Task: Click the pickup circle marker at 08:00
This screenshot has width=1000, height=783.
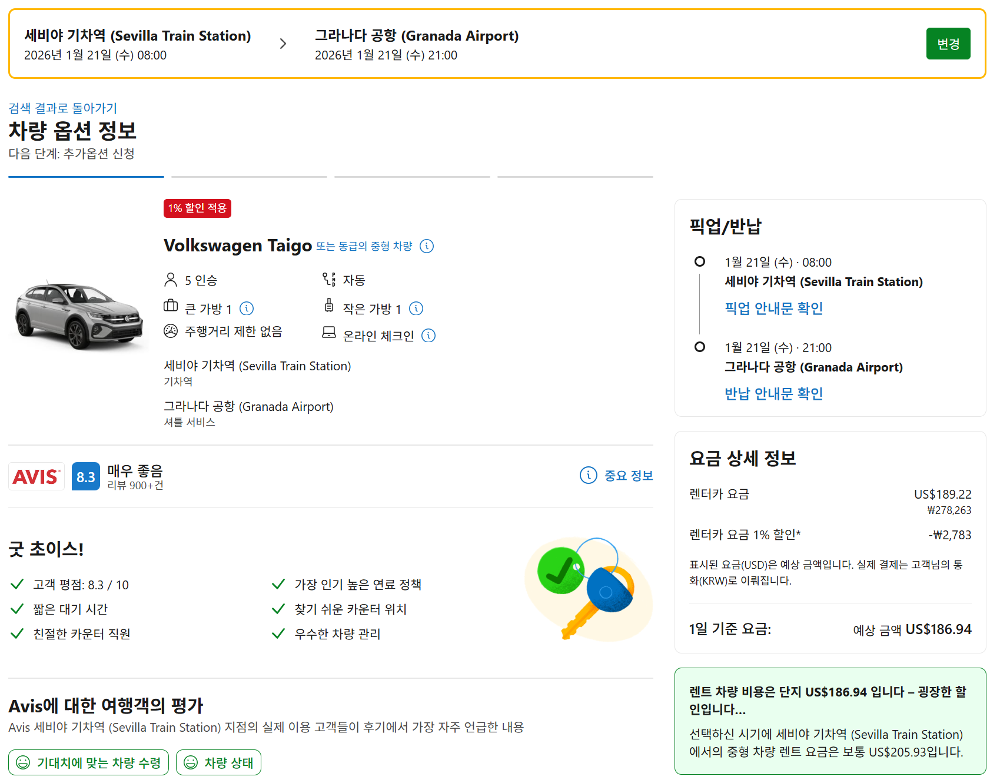Action: click(x=700, y=261)
